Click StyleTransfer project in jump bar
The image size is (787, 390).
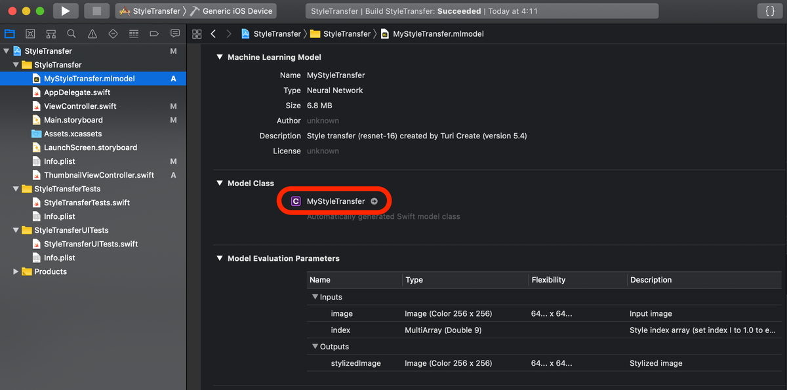(x=272, y=33)
